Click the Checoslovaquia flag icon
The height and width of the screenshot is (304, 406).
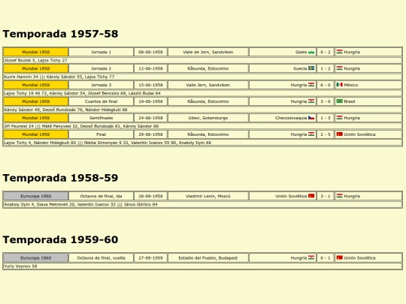[311, 118]
